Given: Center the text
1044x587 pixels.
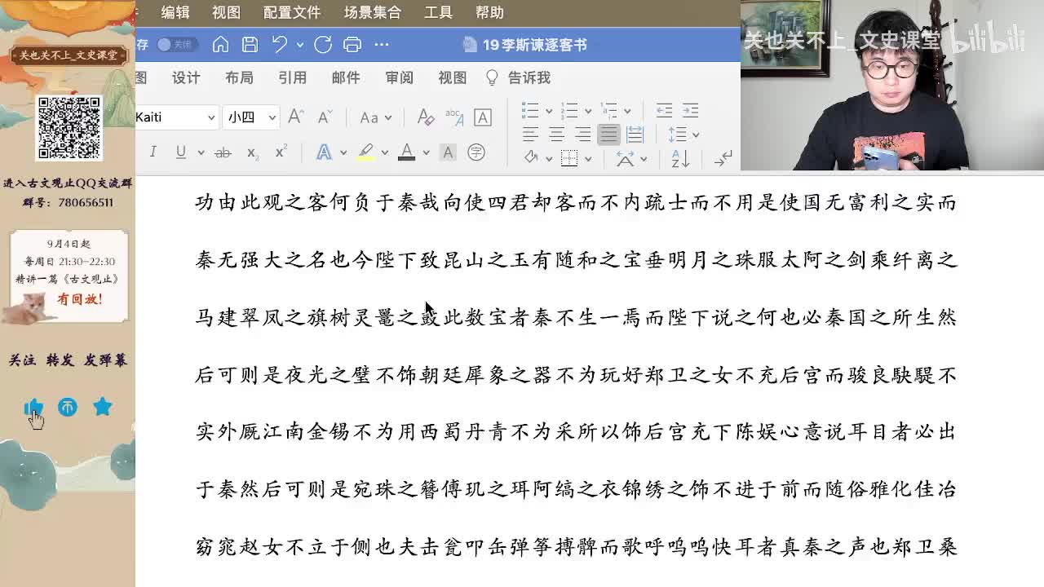Looking at the screenshot, I should pyautogui.click(x=557, y=135).
